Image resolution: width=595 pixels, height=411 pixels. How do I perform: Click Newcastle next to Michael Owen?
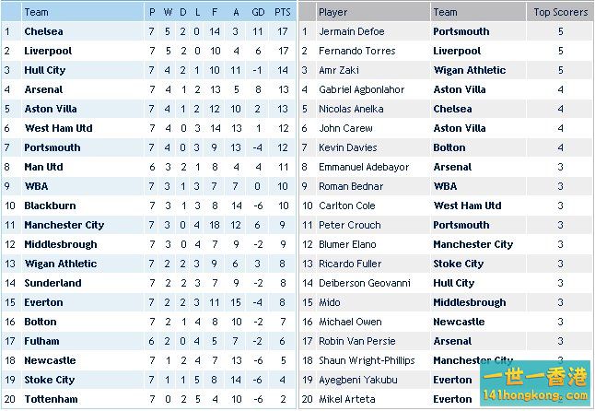click(459, 322)
